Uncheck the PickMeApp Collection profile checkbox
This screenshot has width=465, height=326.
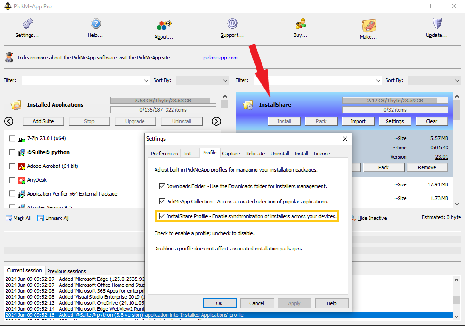[x=162, y=201]
